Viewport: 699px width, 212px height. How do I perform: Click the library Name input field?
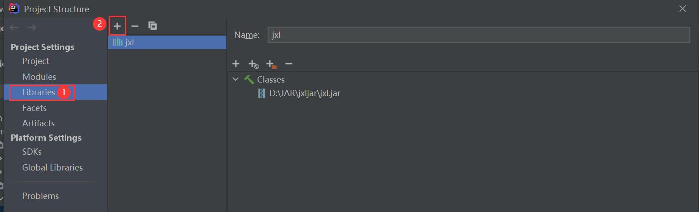click(478, 35)
